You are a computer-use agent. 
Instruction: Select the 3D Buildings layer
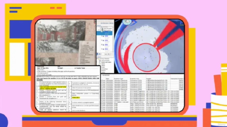click(x=105, y=69)
